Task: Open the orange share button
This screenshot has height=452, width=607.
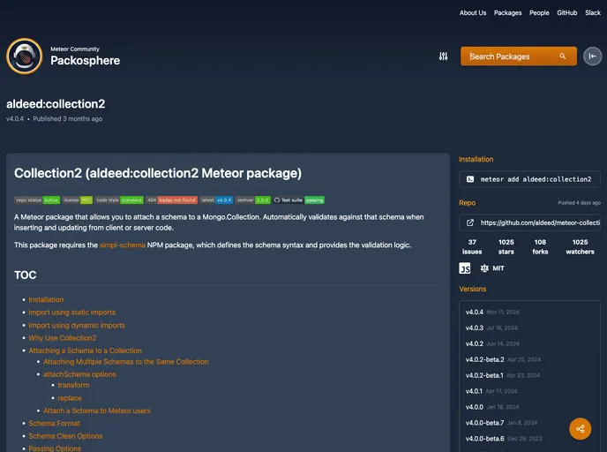Action: pos(580,428)
